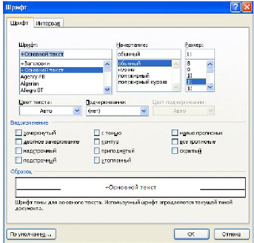Screen dimensions: 254x243
Task: Enable приподнятый checkbox
Action: pyautogui.click(x=97, y=151)
